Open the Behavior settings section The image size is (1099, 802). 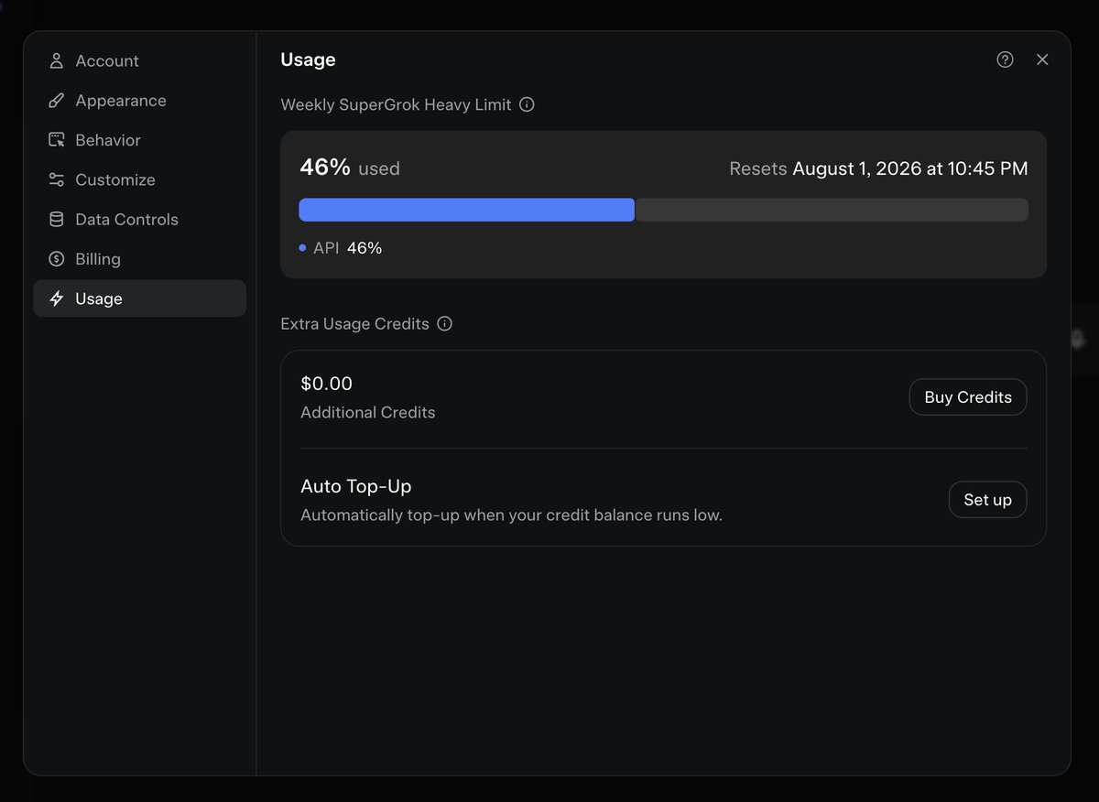[140, 140]
